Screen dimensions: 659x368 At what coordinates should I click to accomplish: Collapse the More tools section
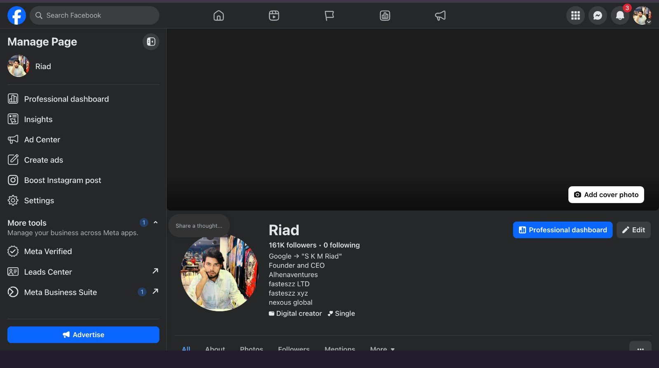click(x=156, y=222)
